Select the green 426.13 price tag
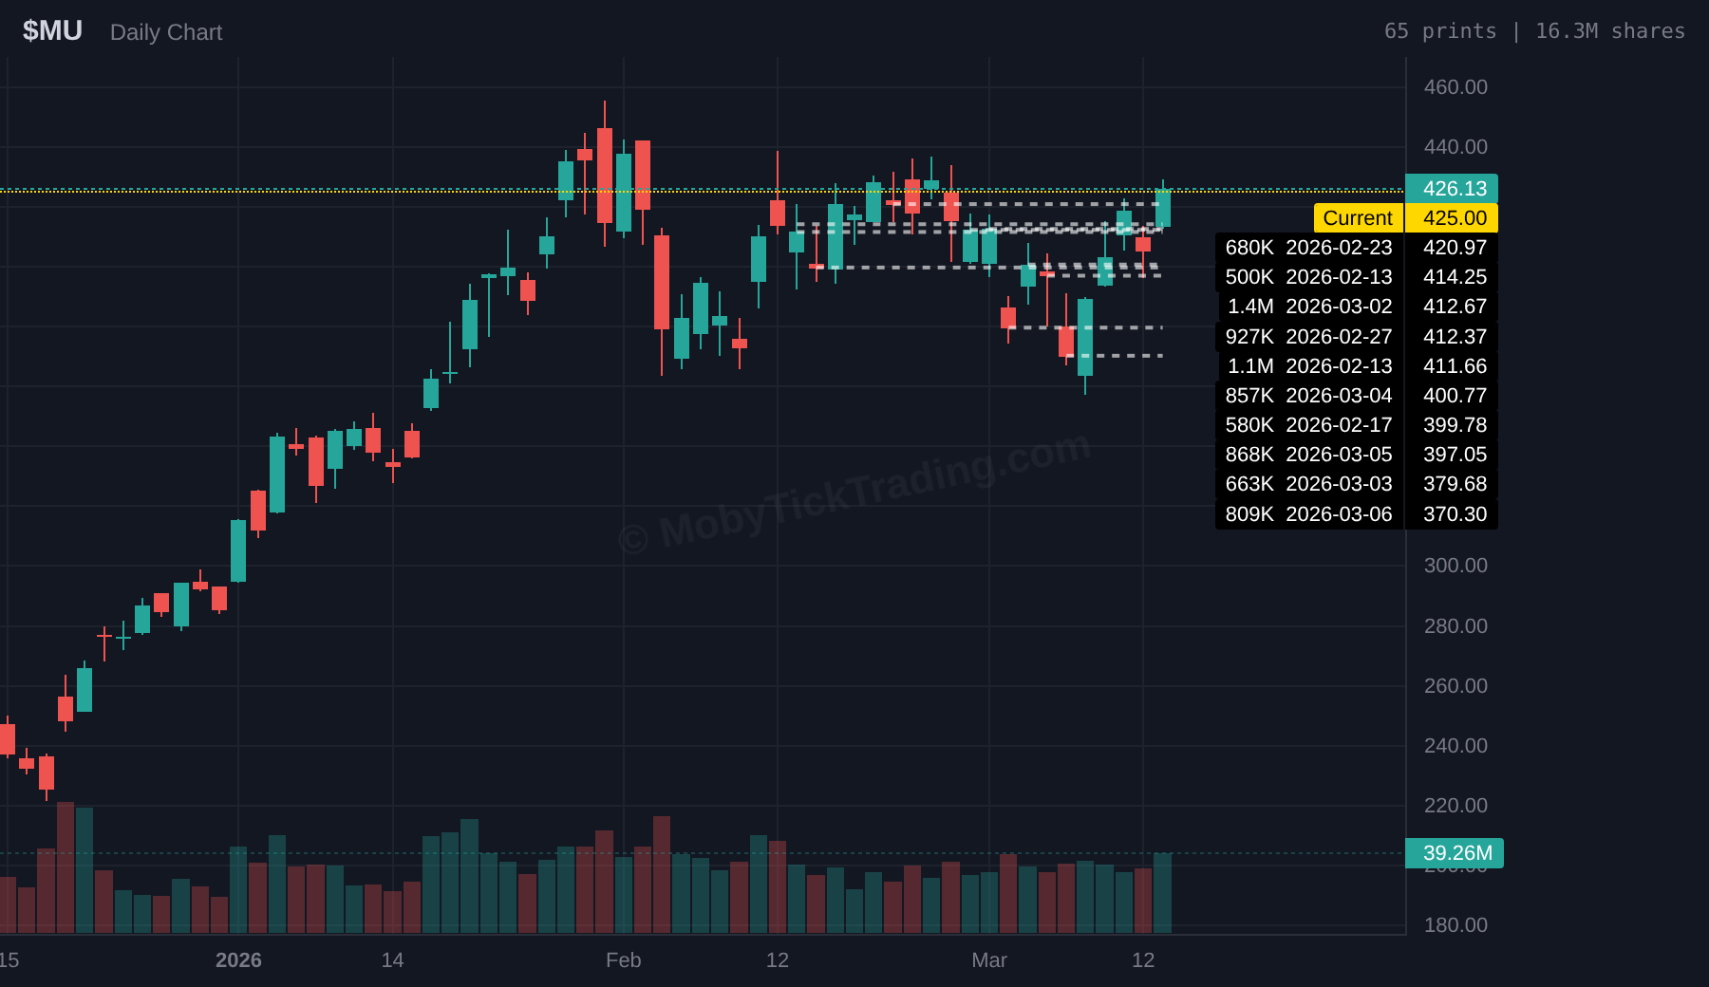Viewport: 1709px width, 987px height. click(x=1452, y=189)
